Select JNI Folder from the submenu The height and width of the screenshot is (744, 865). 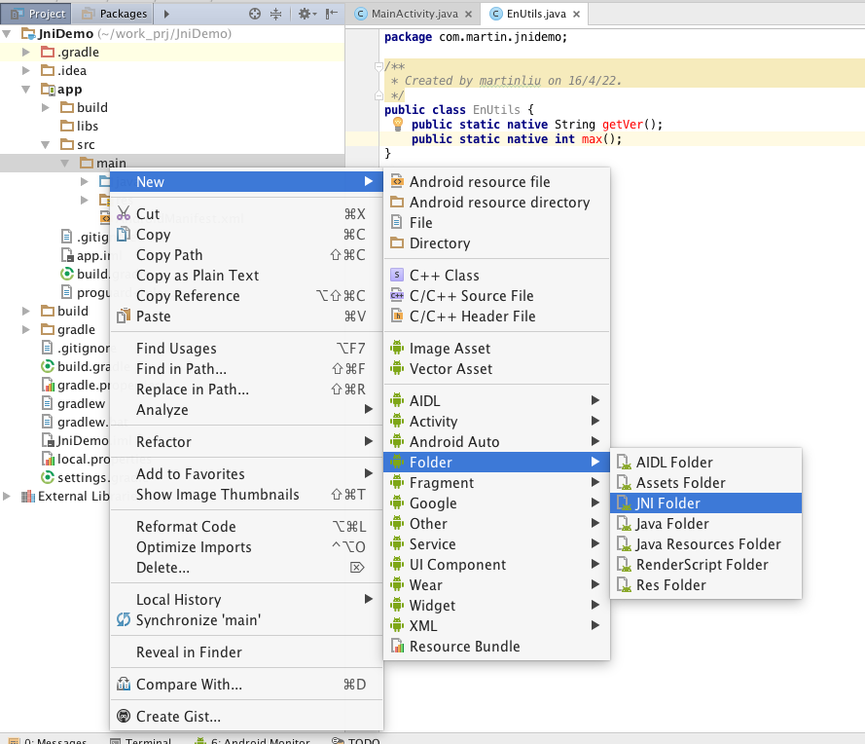coord(667,503)
